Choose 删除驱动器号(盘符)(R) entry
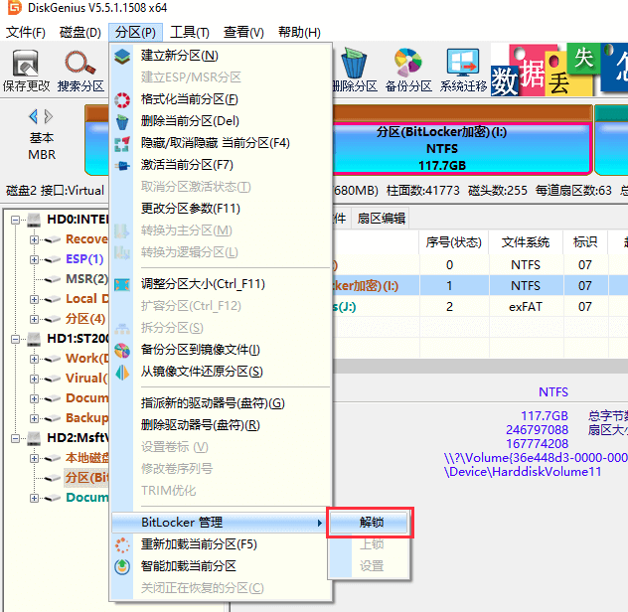The height and width of the screenshot is (612, 628). pos(222,425)
